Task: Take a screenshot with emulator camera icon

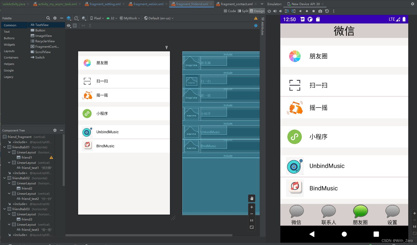Action: 320,11
